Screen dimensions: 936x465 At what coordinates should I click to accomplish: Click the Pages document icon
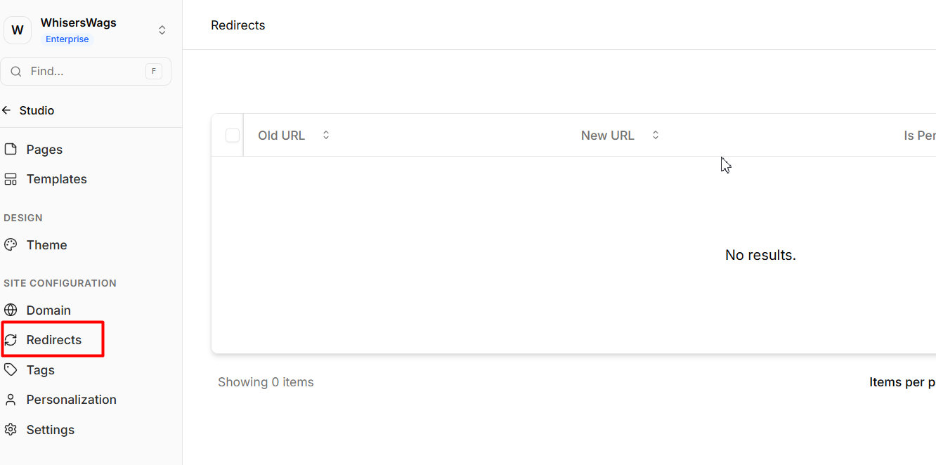pos(11,150)
